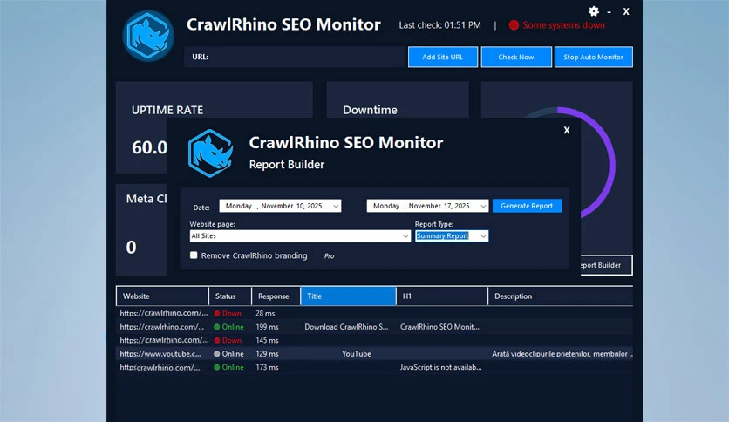This screenshot has height=422, width=729.
Task: Click green status dot in the 173 ms row
Action: coord(216,367)
